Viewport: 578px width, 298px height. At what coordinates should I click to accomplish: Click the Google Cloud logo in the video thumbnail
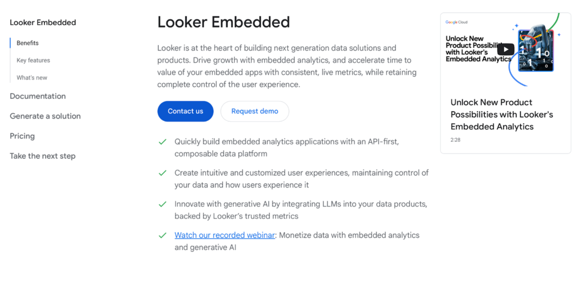click(x=456, y=23)
